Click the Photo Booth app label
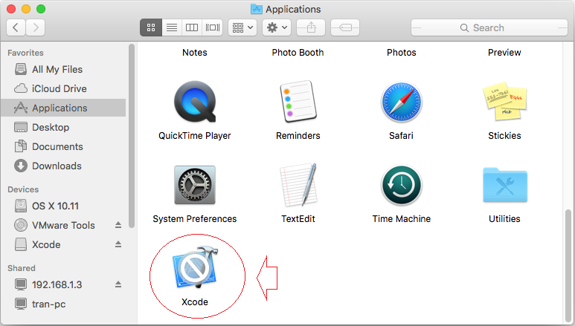The height and width of the screenshot is (326, 575). [x=298, y=53]
